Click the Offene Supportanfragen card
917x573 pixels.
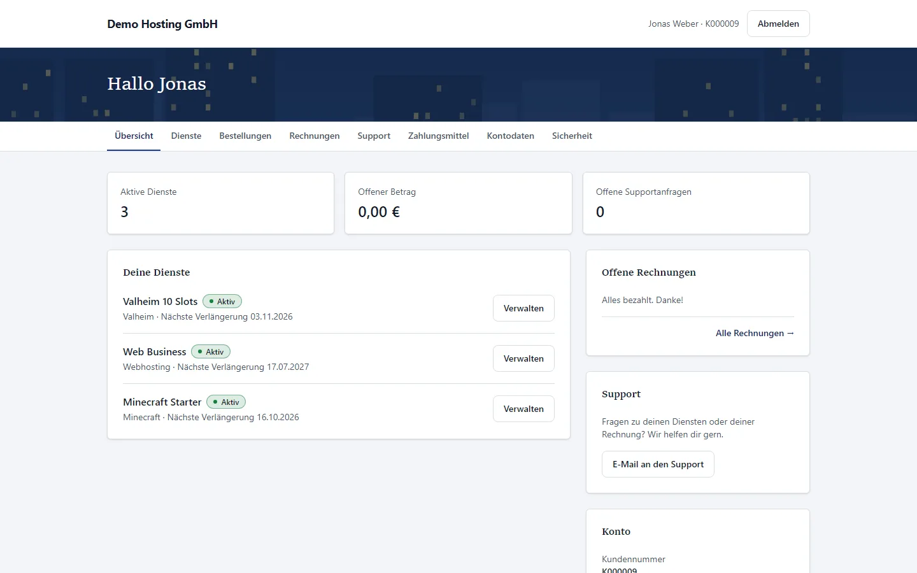(696, 203)
